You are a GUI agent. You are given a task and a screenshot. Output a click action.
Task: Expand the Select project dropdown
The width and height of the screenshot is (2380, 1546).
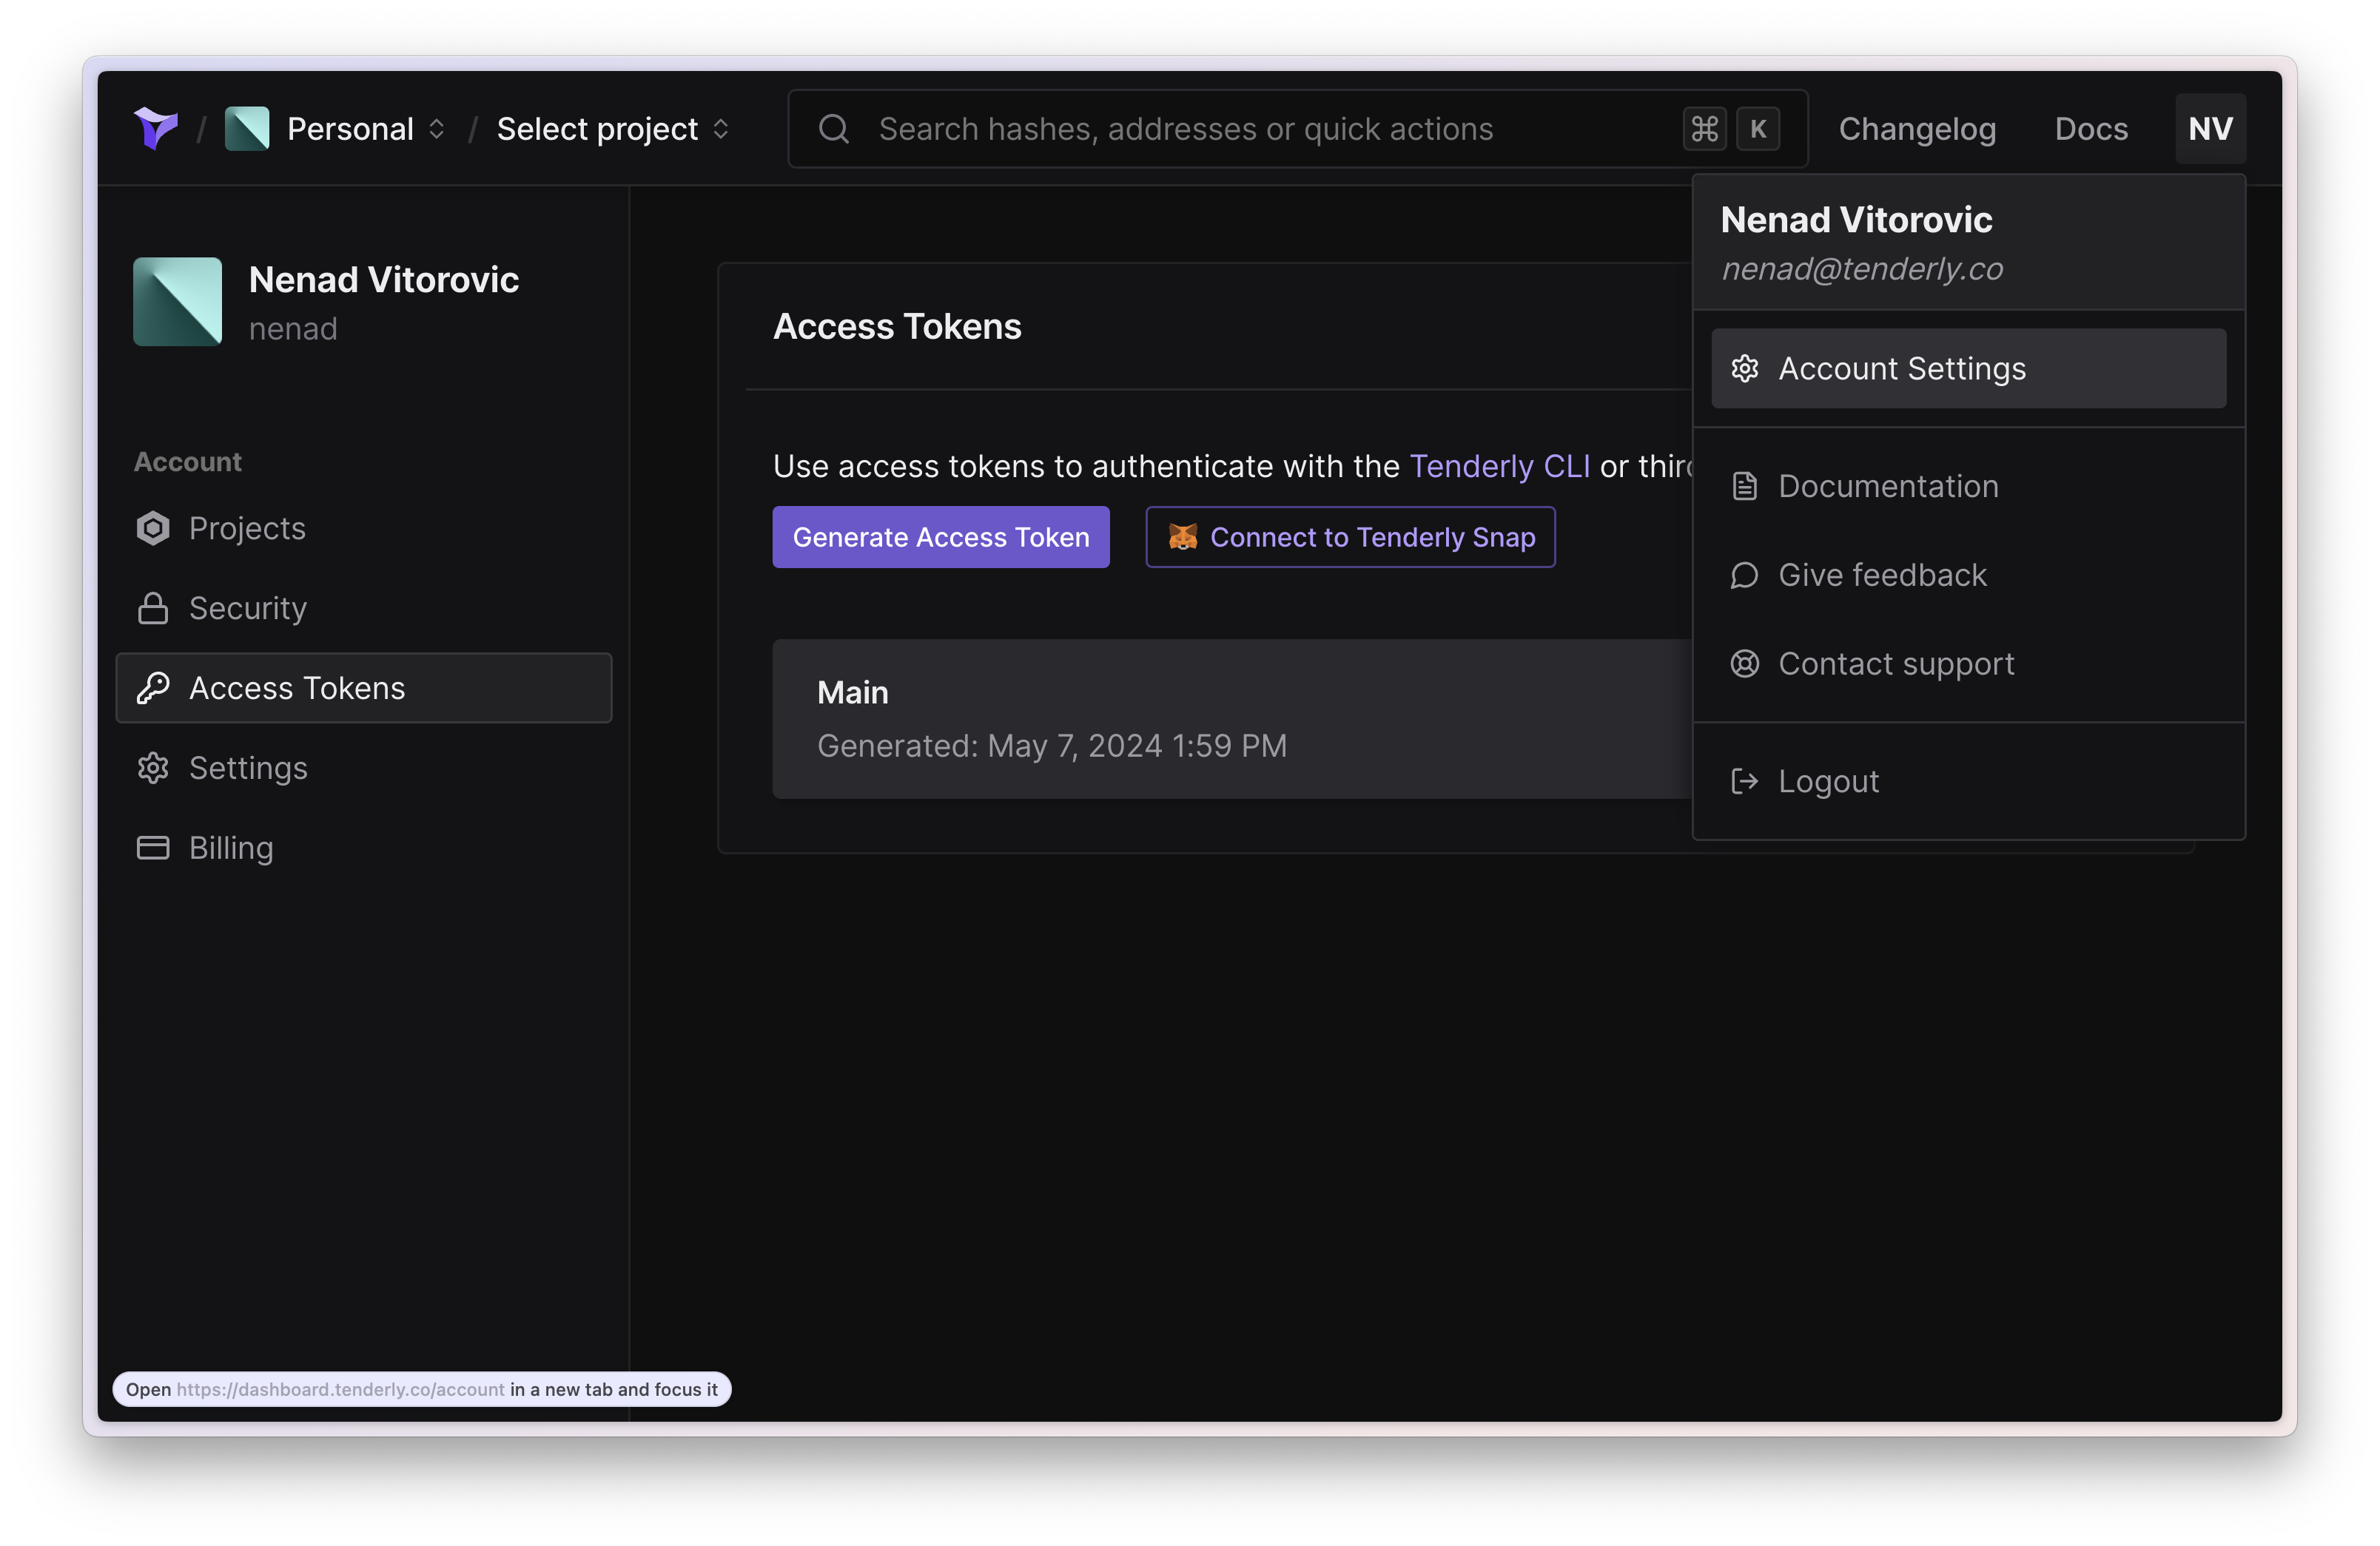pos(613,129)
